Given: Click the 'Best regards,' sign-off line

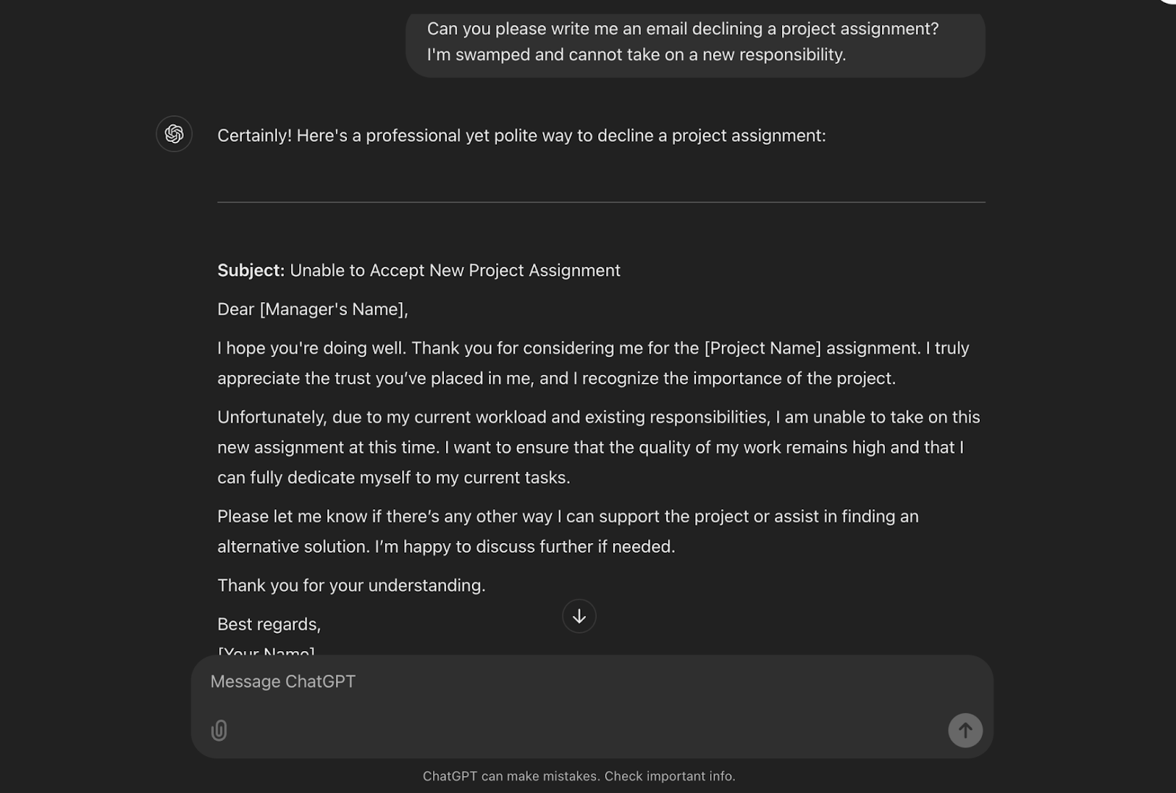Looking at the screenshot, I should pyautogui.click(x=268, y=624).
